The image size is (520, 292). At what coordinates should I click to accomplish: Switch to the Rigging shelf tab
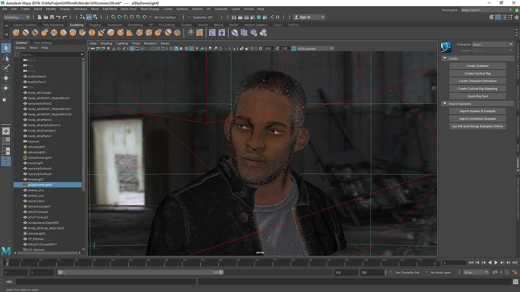pos(95,25)
